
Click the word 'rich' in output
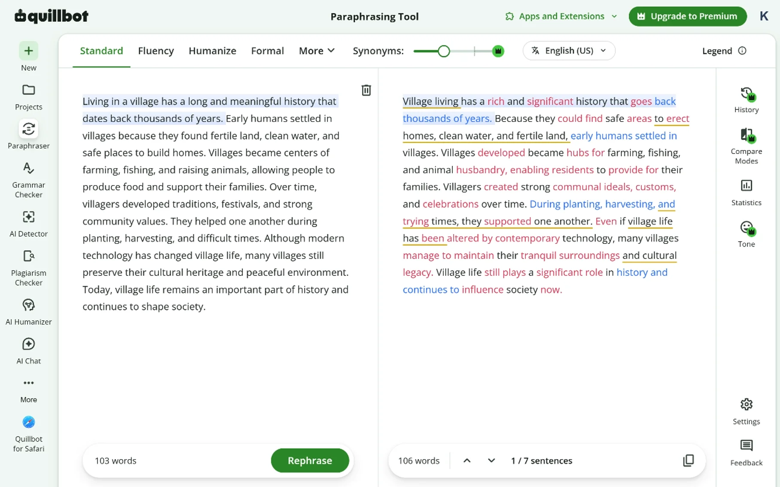496,101
